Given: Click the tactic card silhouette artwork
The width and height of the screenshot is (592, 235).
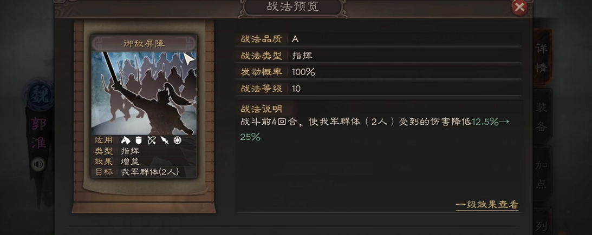Looking at the screenshot, I should (144, 93).
